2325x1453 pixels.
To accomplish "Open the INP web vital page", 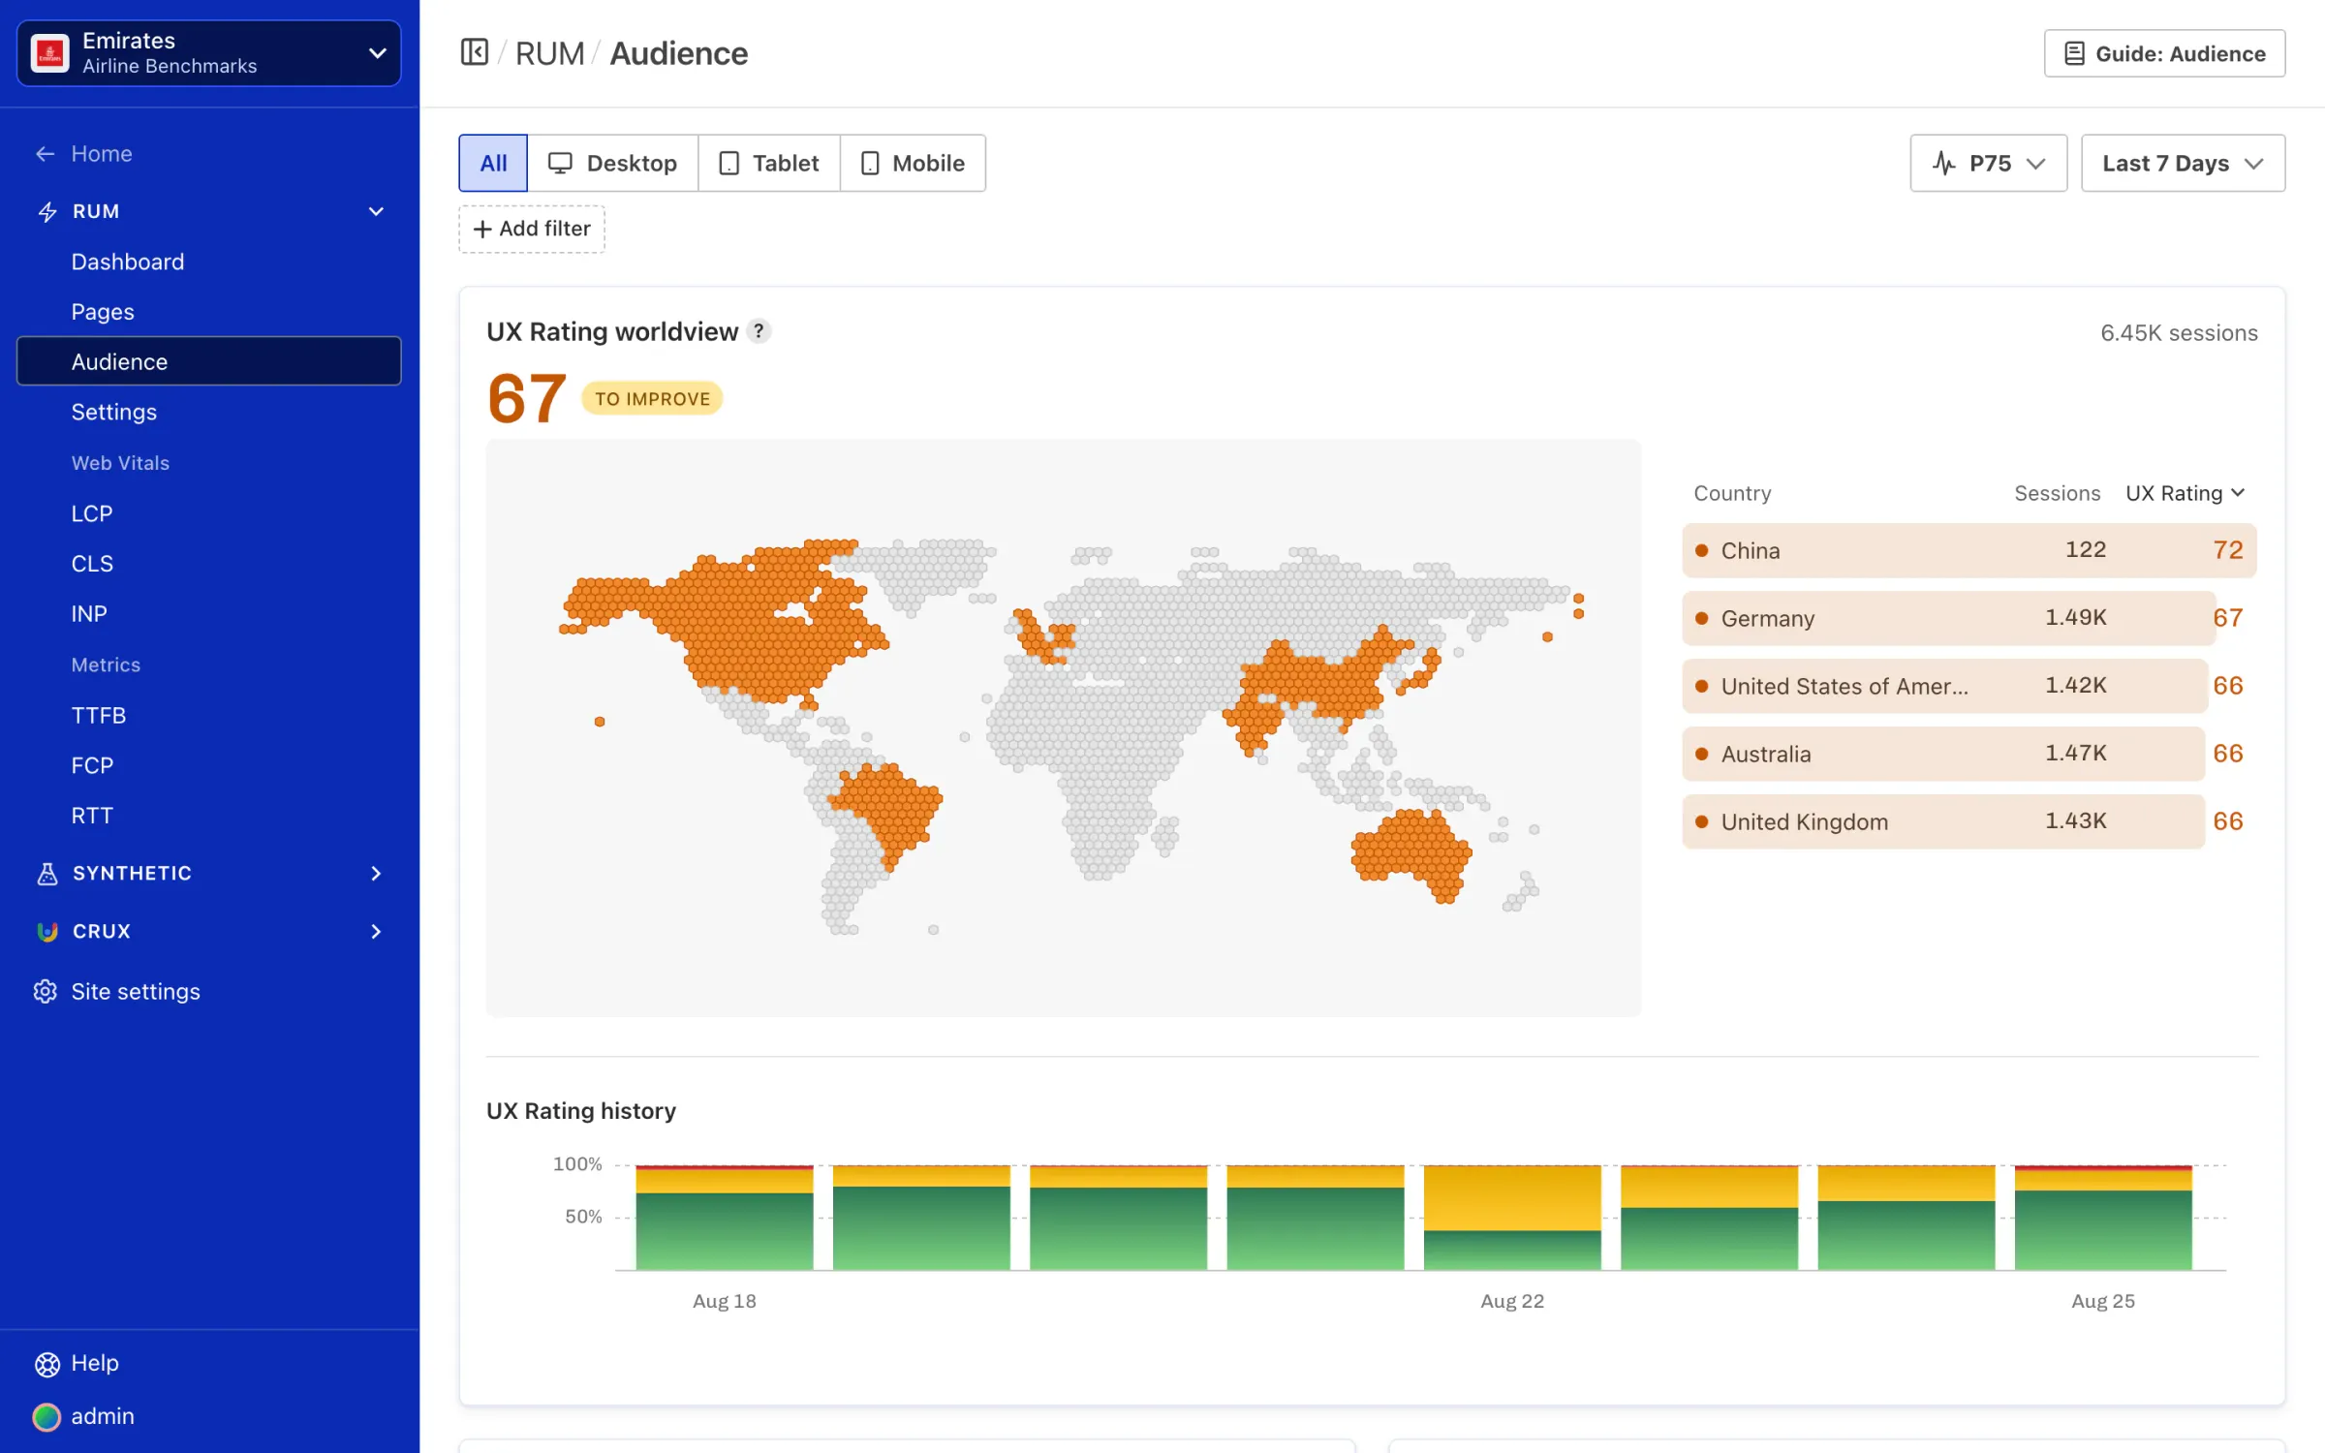I will (89, 614).
